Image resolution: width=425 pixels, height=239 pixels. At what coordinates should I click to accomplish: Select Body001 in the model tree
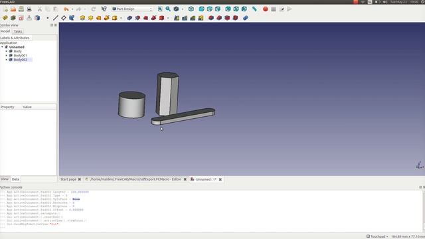coord(21,55)
